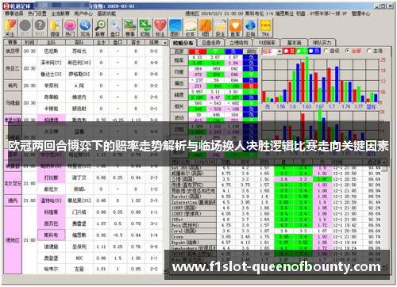Select the 主流 radio option
The height and width of the screenshot is (287, 397).
pyautogui.click(x=369, y=51)
